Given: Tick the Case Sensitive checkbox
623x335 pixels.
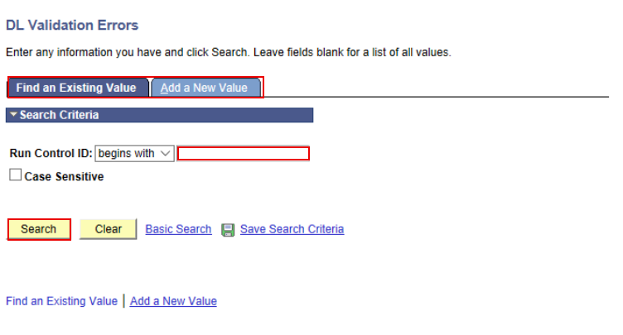Looking at the screenshot, I should tap(15, 175).
